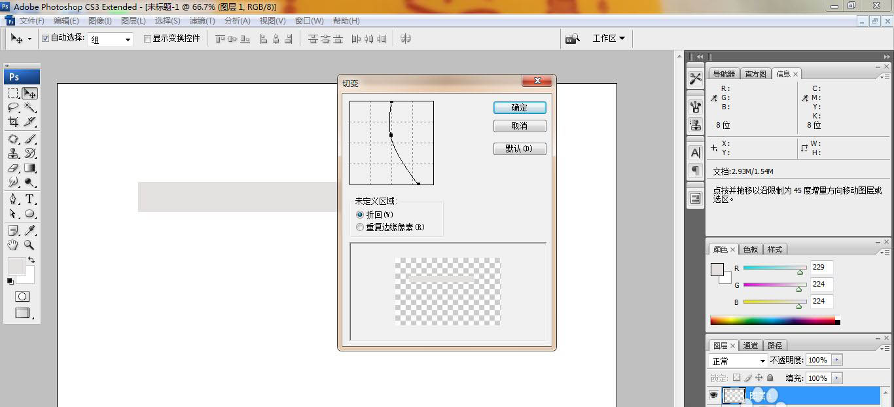Image resolution: width=894 pixels, height=407 pixels.
Task: Click the 默认(D) button
Action: (520, 149)
